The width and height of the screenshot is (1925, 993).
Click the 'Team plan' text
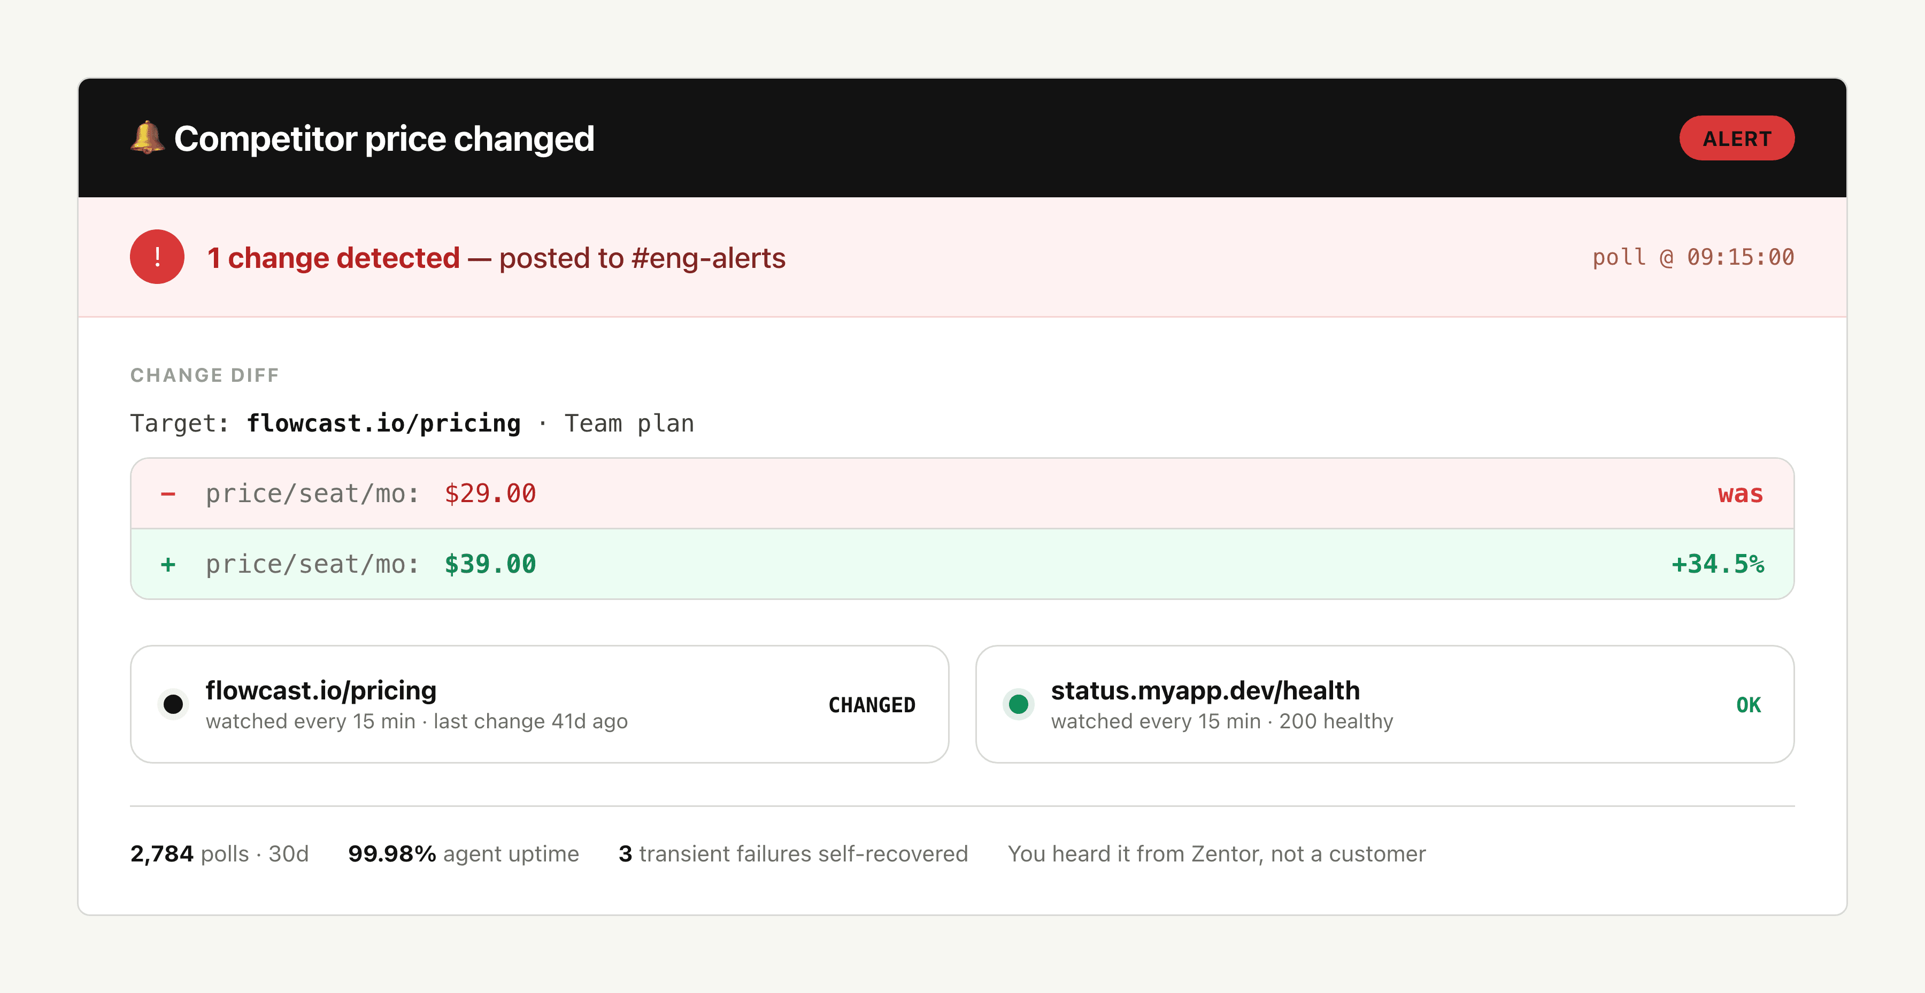629,424
